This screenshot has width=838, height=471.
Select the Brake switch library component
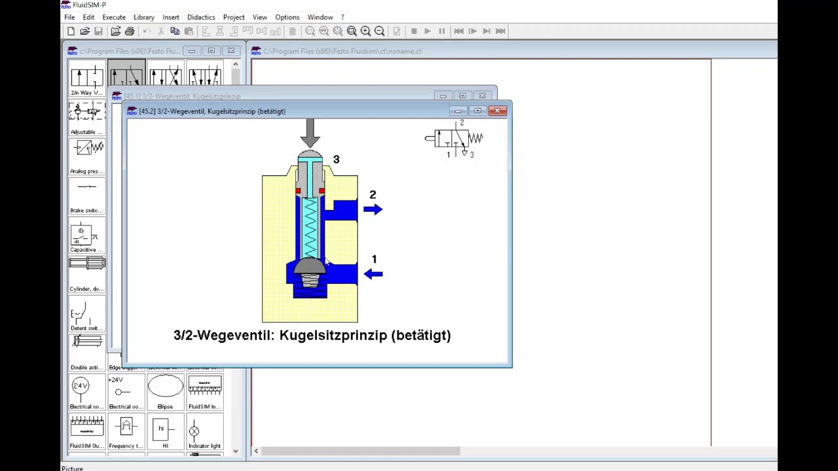coord(87,196)
